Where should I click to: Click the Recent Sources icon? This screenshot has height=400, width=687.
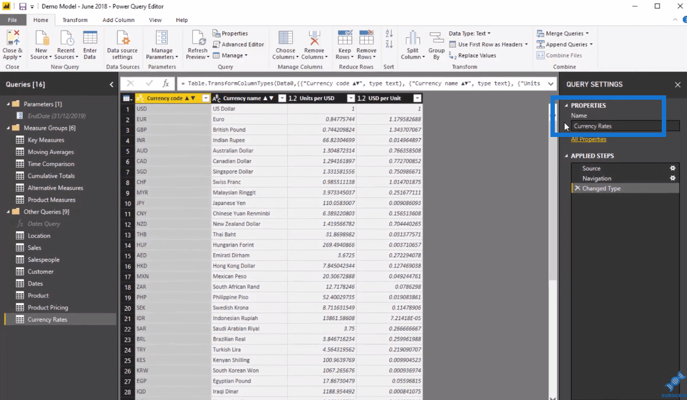click(66, 38)
